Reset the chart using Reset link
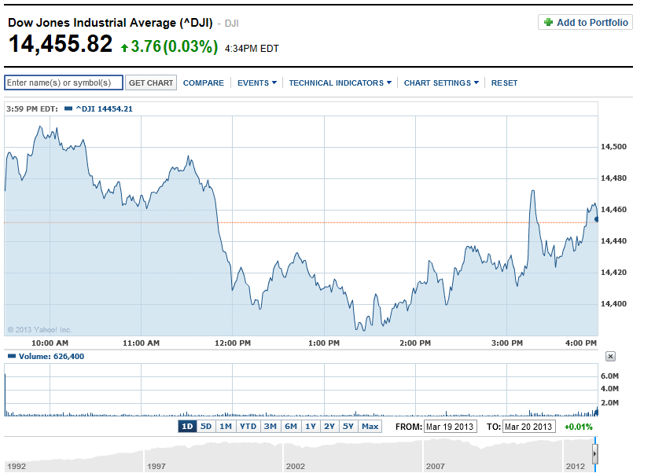Image resolution: width=655 pixels, height=473 pixels. click(x=504, y=82)
